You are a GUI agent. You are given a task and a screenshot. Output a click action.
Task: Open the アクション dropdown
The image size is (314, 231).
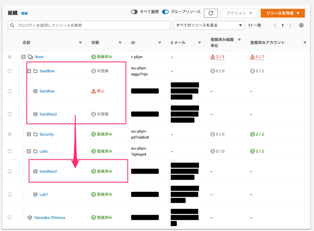tap(239, 13)
